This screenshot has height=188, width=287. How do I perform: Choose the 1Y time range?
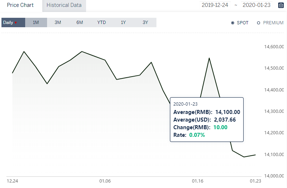click(x=123, y=23)
